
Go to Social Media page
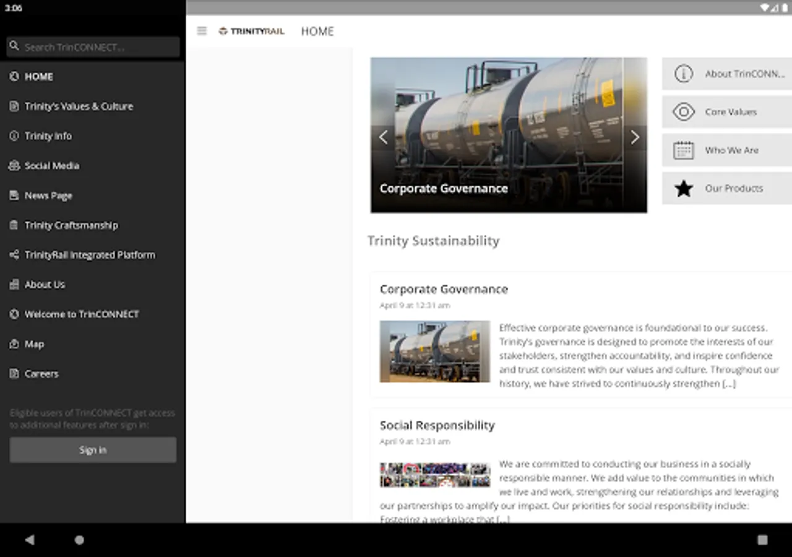[93, 166]
